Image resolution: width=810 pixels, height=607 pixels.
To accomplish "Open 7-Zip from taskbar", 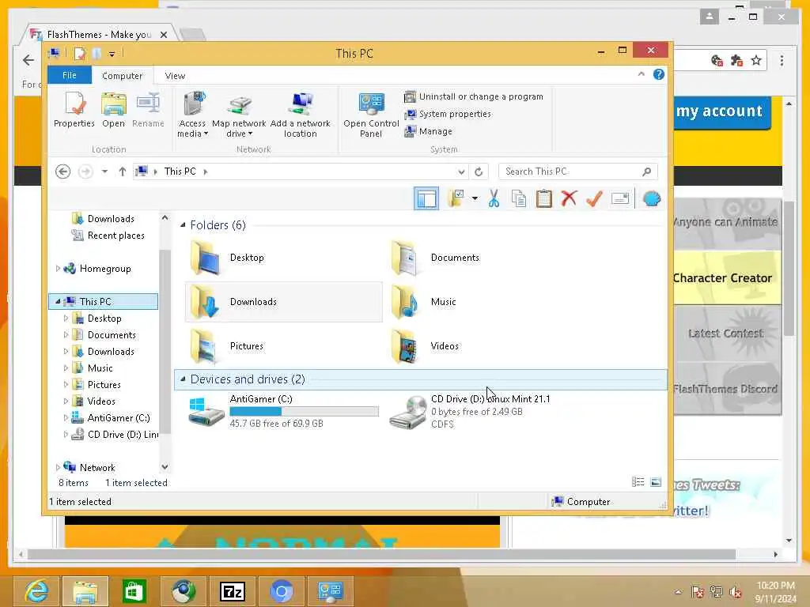I will [232, 591].
